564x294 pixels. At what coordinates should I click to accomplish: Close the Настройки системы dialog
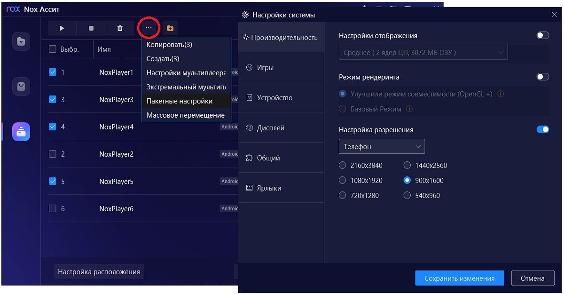point(554,15)
